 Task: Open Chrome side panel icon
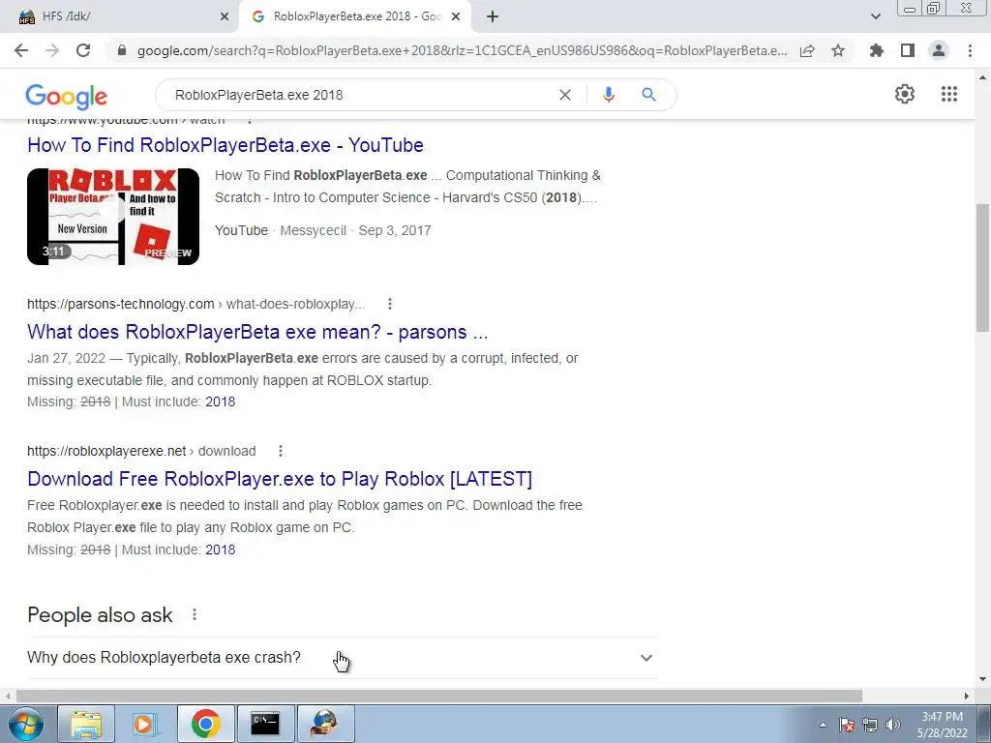coord(908,50)
